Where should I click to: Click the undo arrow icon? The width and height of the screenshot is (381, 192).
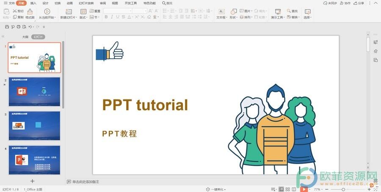coord(30,27)
